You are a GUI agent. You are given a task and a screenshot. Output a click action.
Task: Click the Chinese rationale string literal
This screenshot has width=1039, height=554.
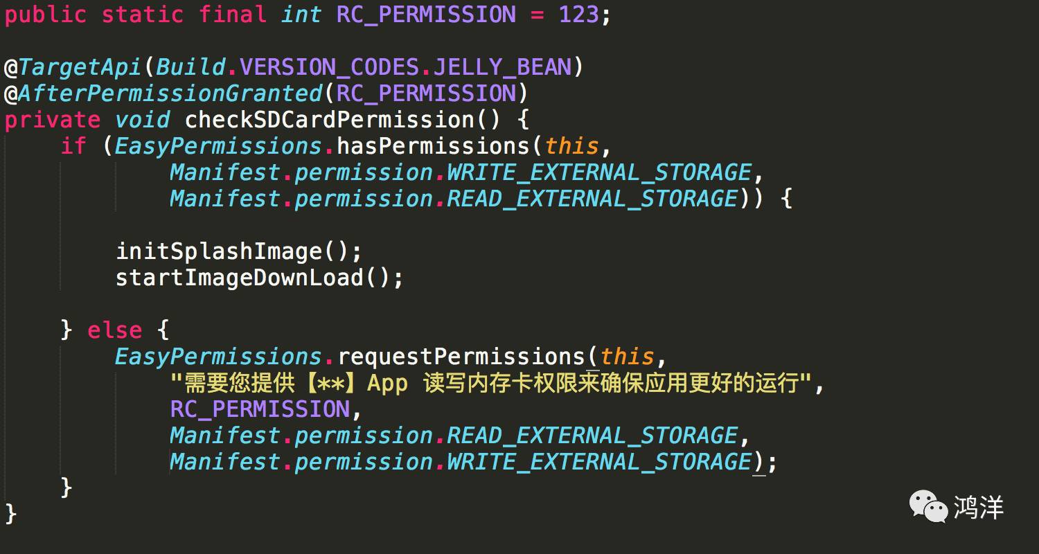(x=491, y=383)
